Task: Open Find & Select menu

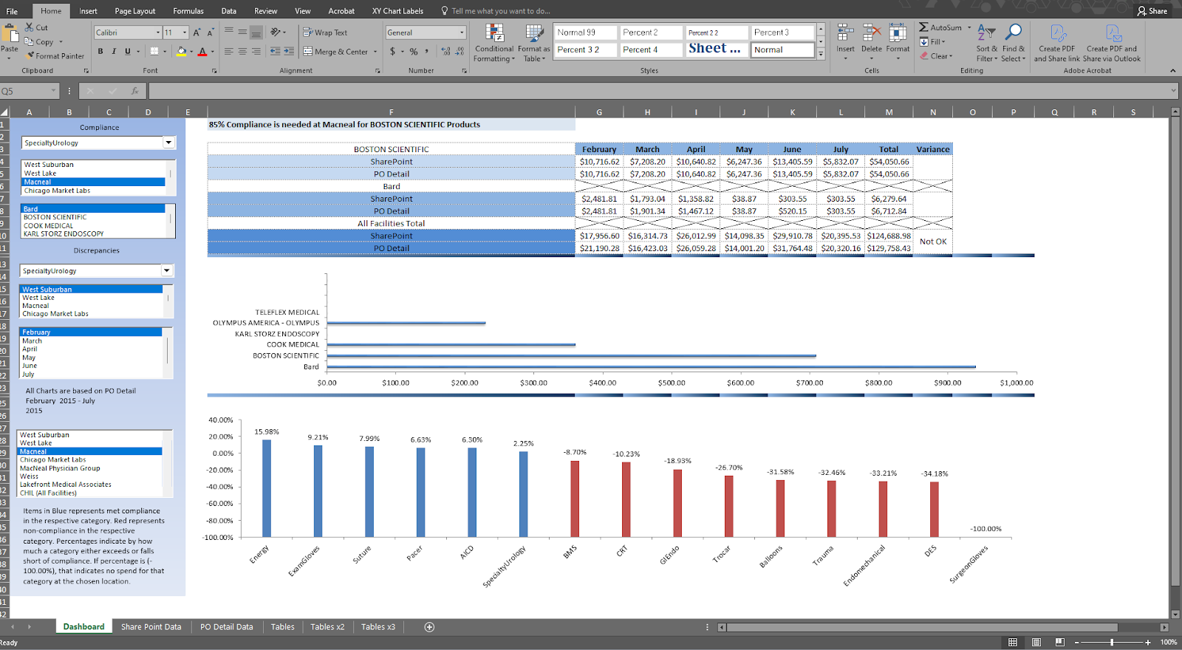Action: point(1014,43)
